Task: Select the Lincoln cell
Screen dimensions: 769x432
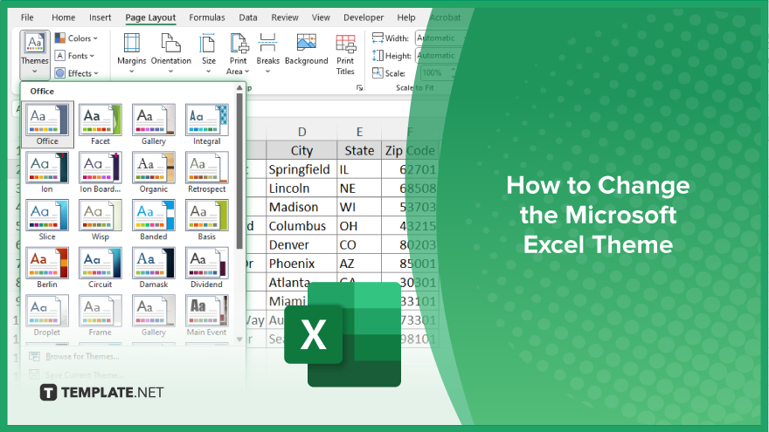Action: (x=301, y=189)
